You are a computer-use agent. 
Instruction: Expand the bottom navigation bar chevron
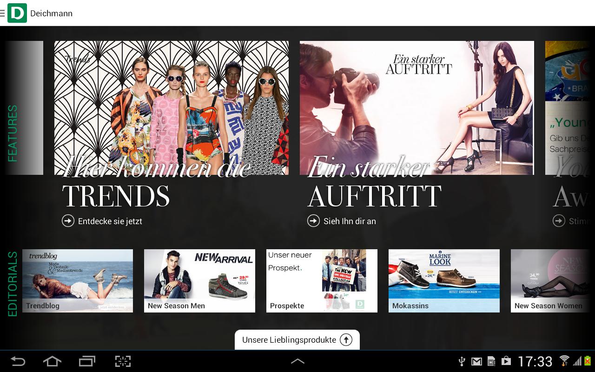297,361
